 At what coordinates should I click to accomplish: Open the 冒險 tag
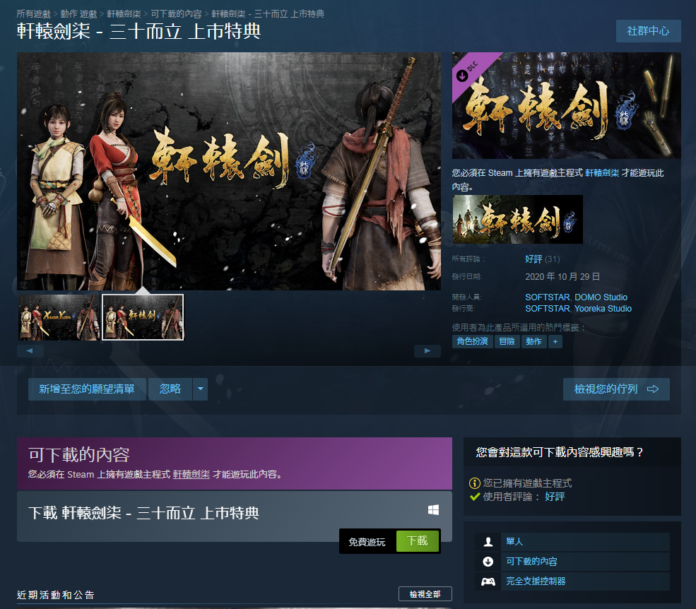(507, 341)
